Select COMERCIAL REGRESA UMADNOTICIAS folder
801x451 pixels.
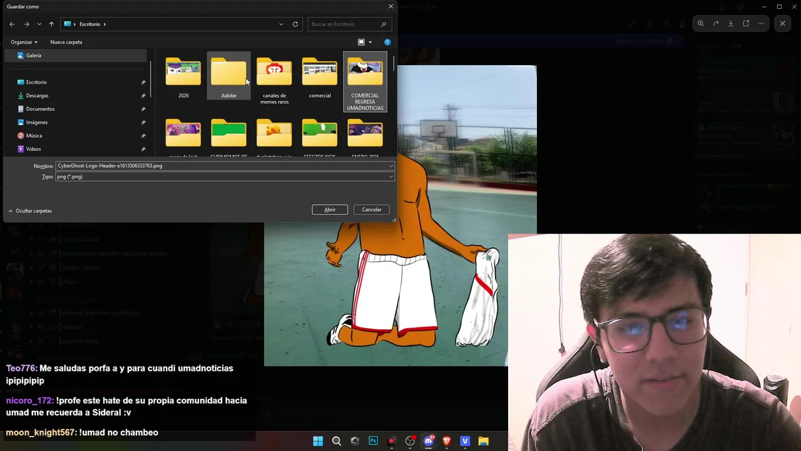(365, 83)
